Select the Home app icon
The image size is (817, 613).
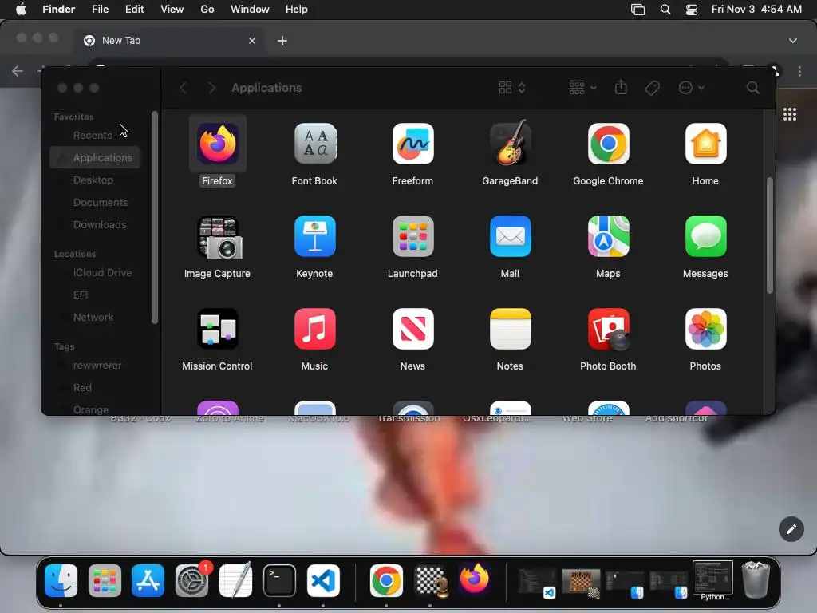point(705,144)
